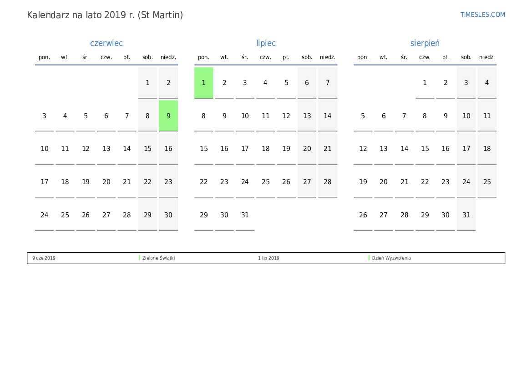This screenshot has width=532, height=376.
Task: Click the 9 cze 2019 date label
Action: pyautogui.click(x=44, y=258)
